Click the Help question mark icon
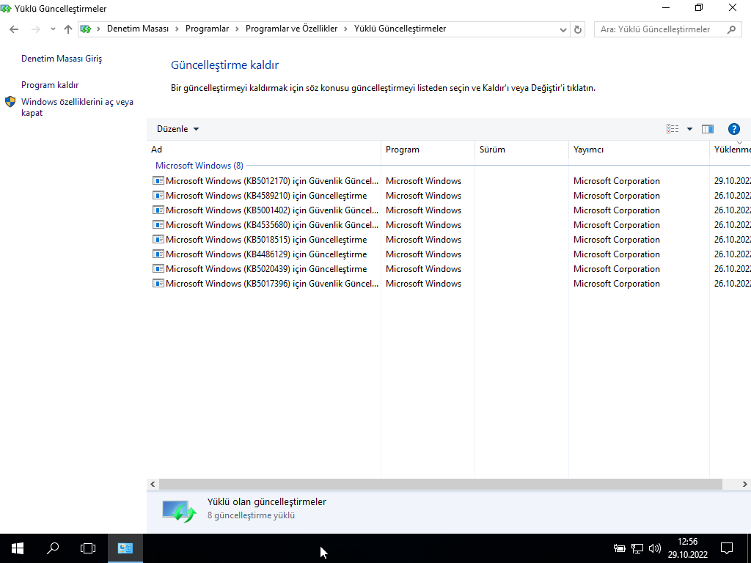Viewport: 751px width, 563px height. tap(733, 129)
